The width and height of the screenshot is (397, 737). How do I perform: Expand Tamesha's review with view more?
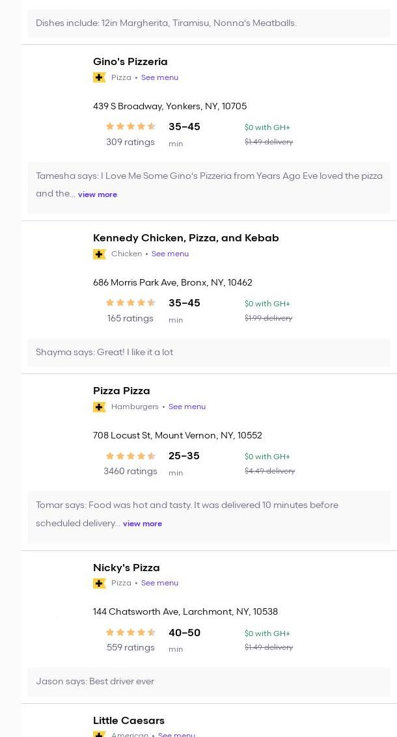(98, 194)
